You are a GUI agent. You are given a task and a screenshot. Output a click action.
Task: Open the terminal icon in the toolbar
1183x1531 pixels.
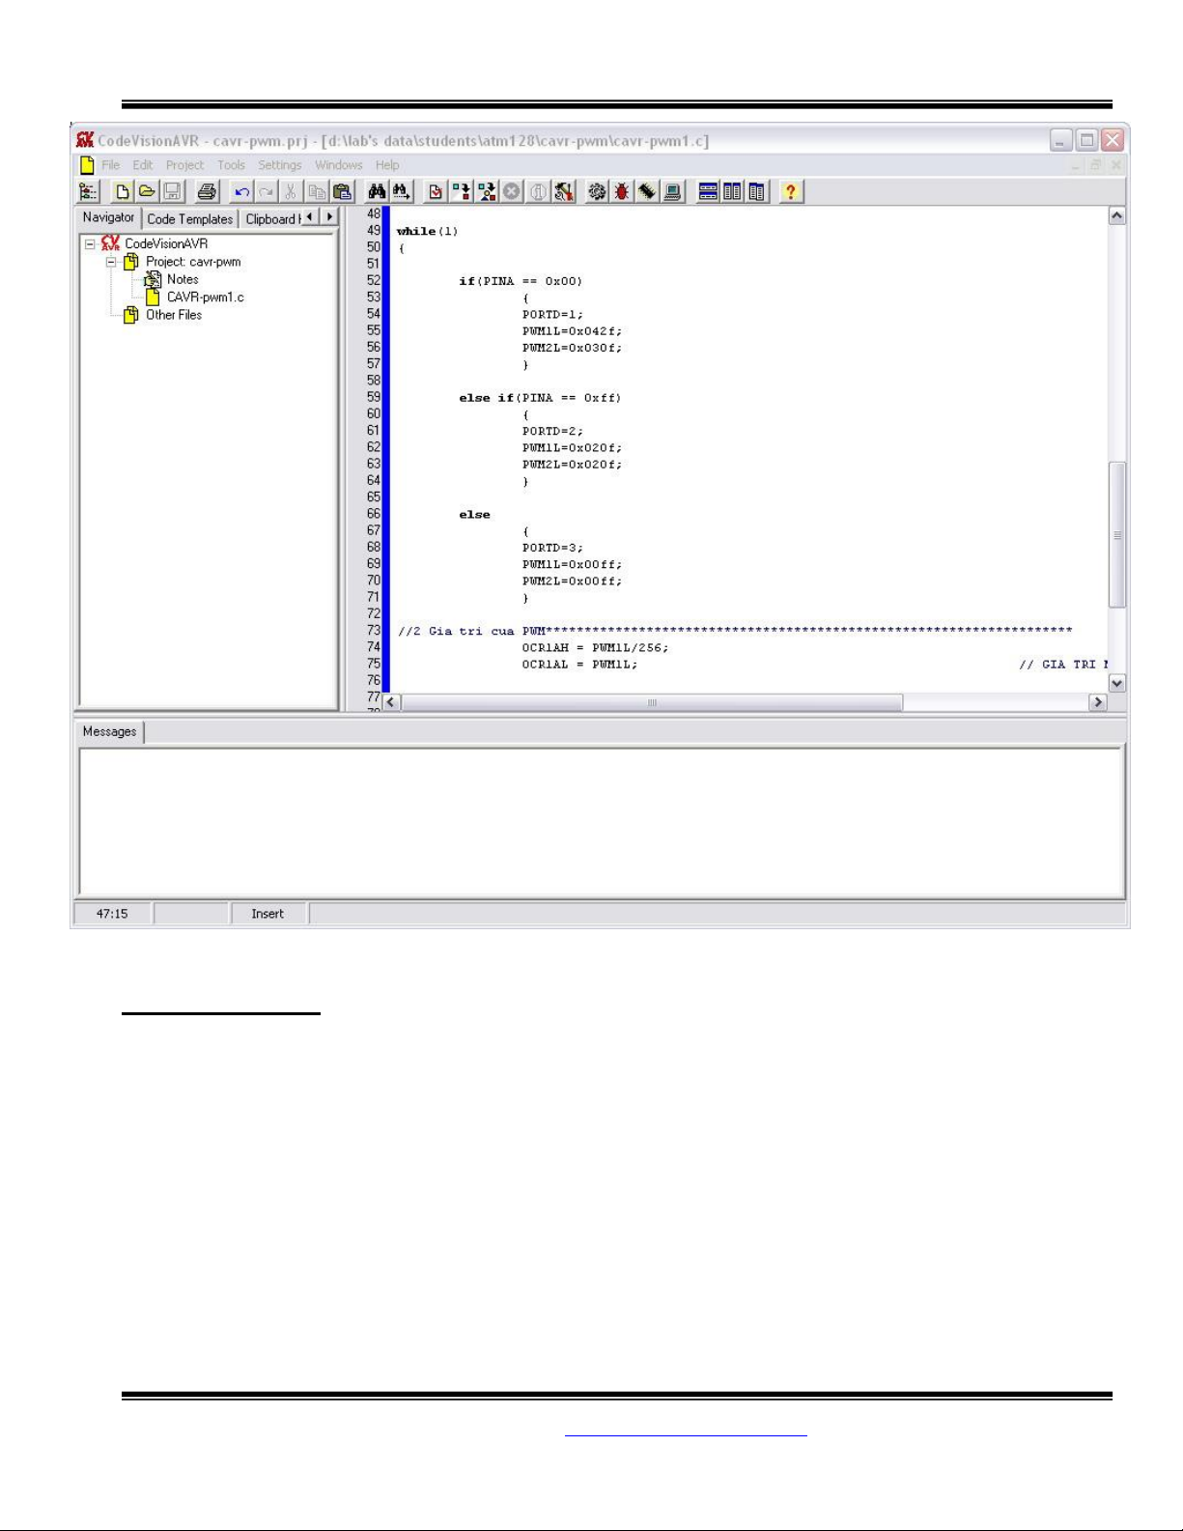click(673, 191)
